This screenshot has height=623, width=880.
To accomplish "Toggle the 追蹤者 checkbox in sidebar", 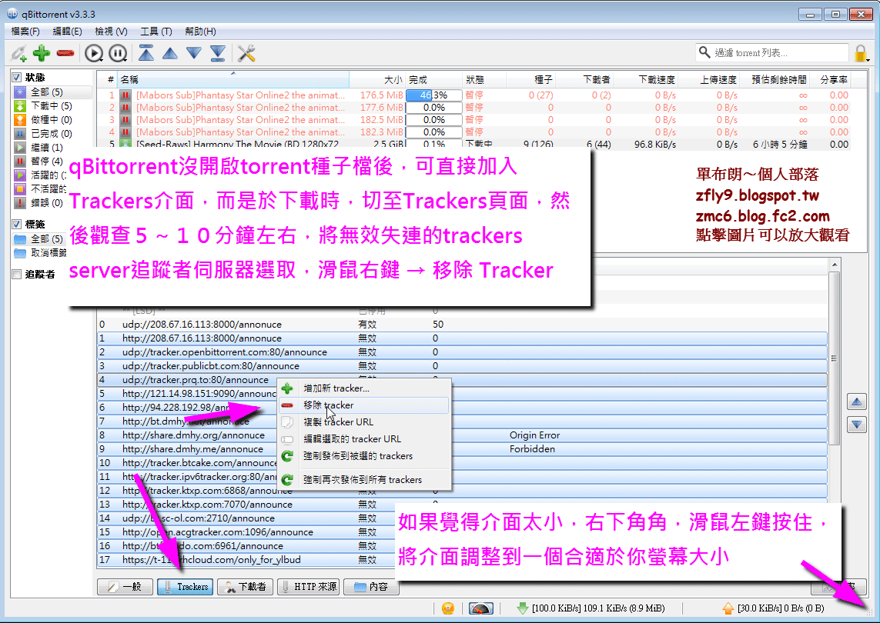I will [x=17, y=275].
